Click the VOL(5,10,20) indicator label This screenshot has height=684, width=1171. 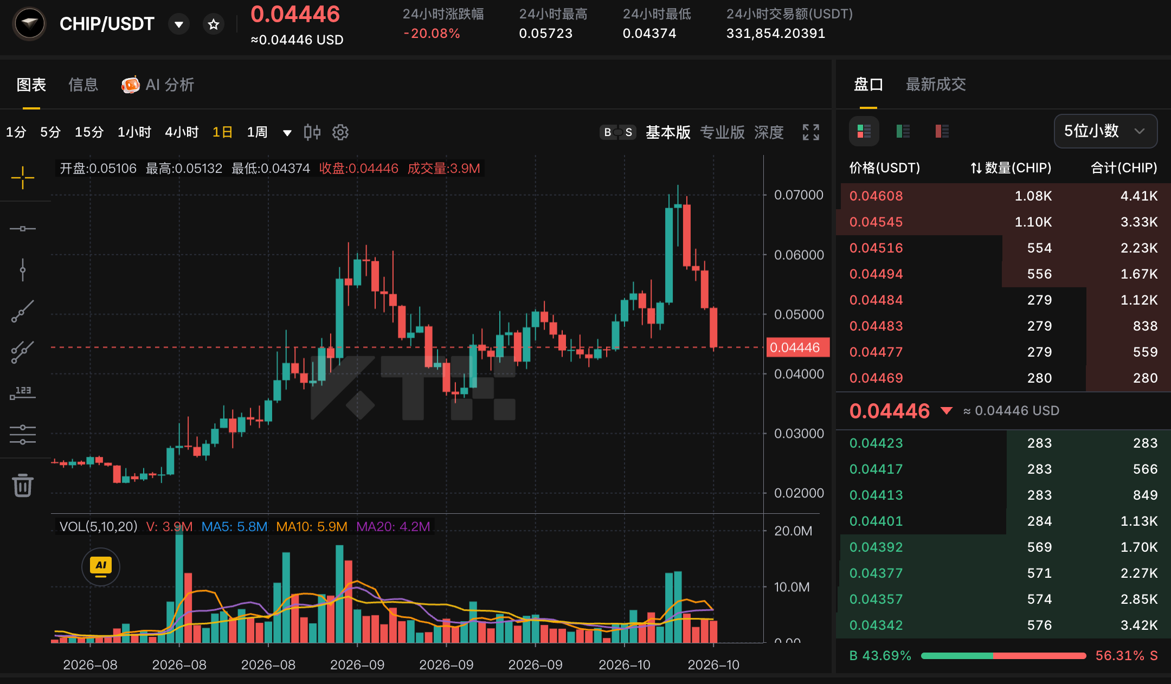98,527
